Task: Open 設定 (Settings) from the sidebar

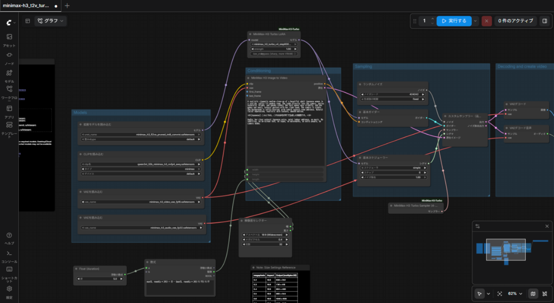Action: [x=9, y=292]
